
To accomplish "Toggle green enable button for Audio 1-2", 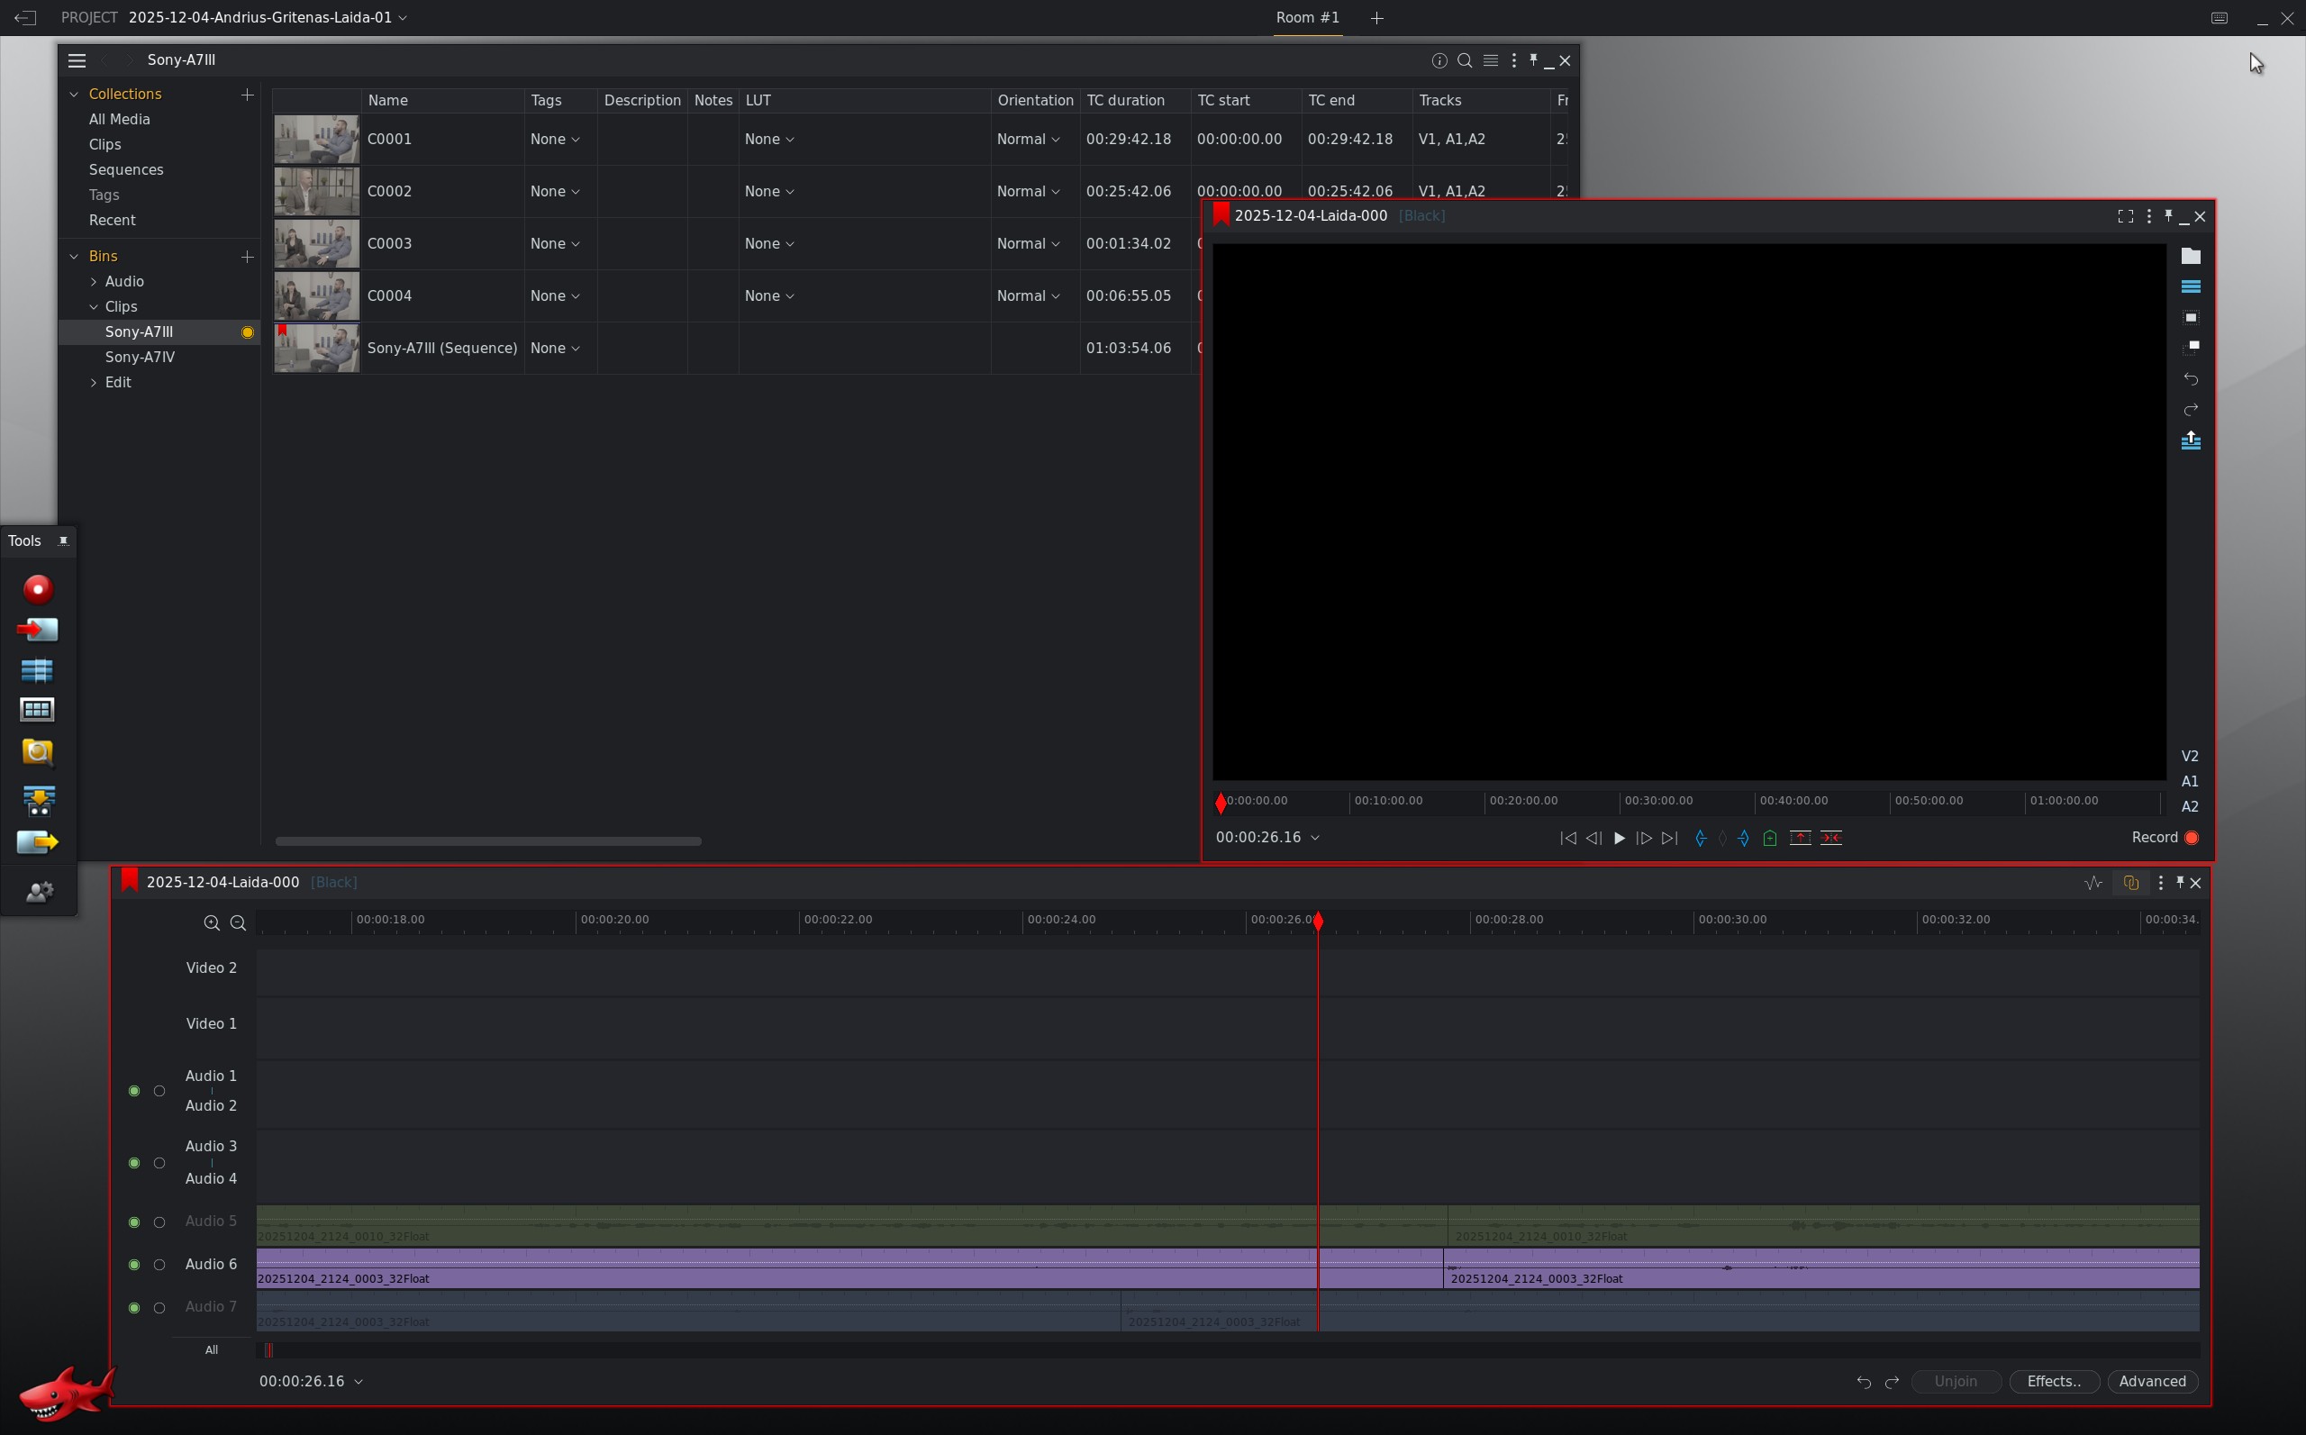I will 134,1092.
